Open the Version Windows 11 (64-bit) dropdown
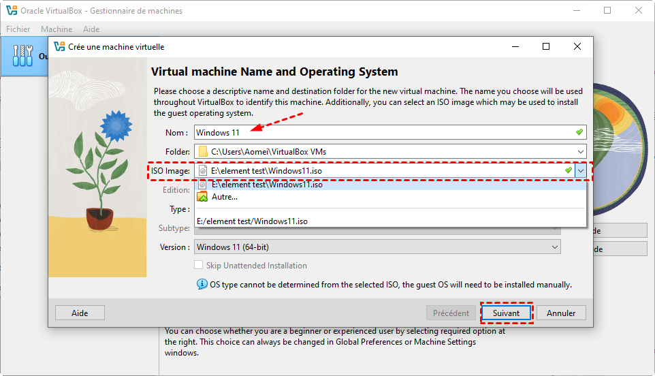Screen dimensions: 655x376 (x=377, y=247)
